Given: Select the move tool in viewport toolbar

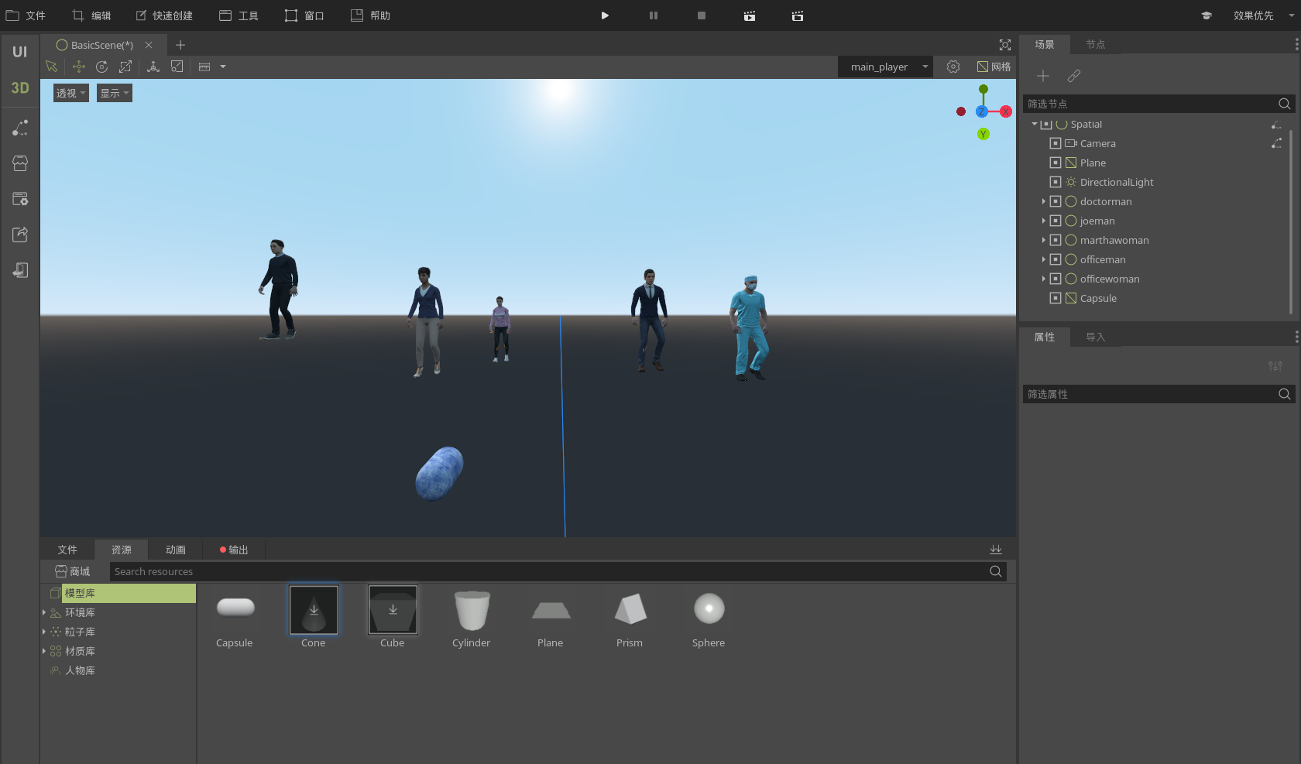Looking at the screenshot, I should click(x=78, y=67).
